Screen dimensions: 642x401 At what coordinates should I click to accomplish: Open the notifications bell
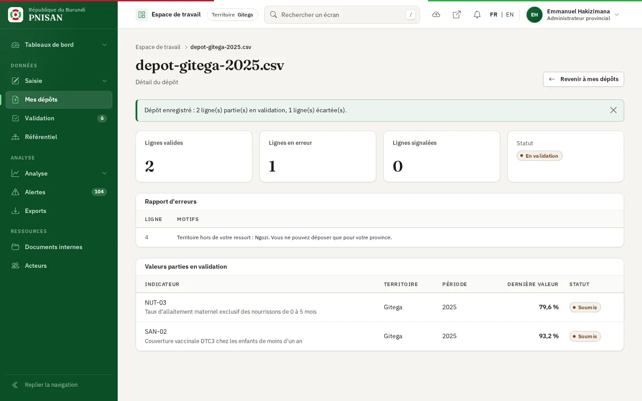(x=477, y=15)
